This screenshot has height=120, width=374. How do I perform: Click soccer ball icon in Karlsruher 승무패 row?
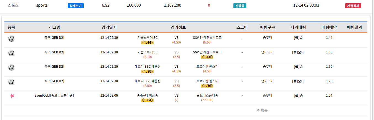11,39
